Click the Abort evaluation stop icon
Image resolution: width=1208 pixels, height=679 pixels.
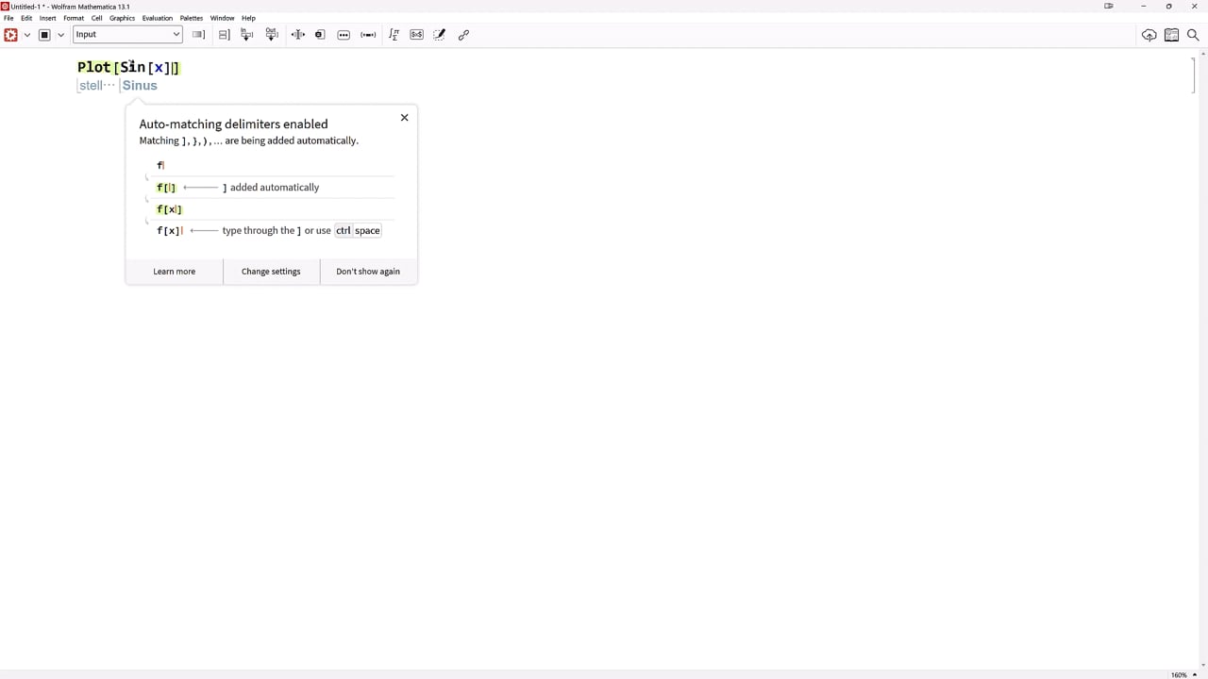coord(44,35)
